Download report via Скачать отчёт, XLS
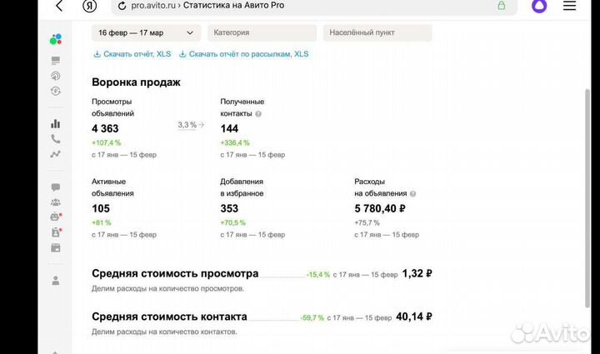Image resolution: width=600 pixels, height=354 pixels. pos(137,54)
